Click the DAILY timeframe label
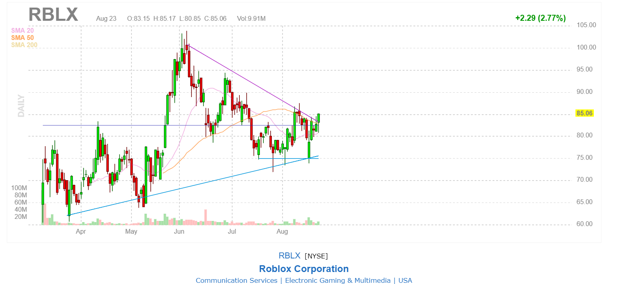The height and width of the screenshot is (284, 617). click(21, 106)
